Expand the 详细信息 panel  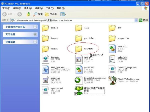tap(35, 42)
